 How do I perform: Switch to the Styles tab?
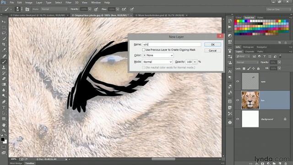260,17
